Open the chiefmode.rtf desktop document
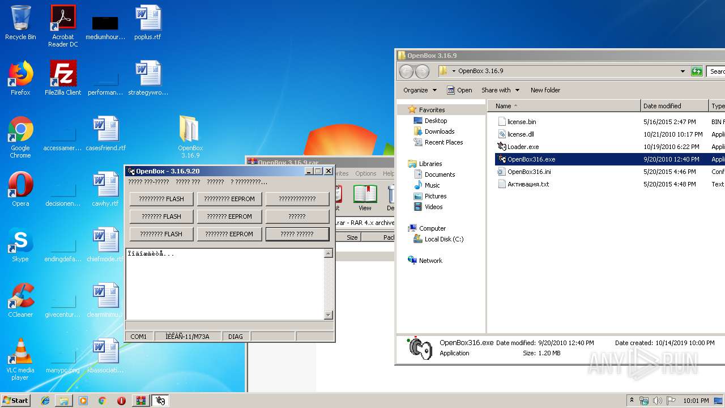This screenshot has width=725, height=408. (x=106, y=245)
